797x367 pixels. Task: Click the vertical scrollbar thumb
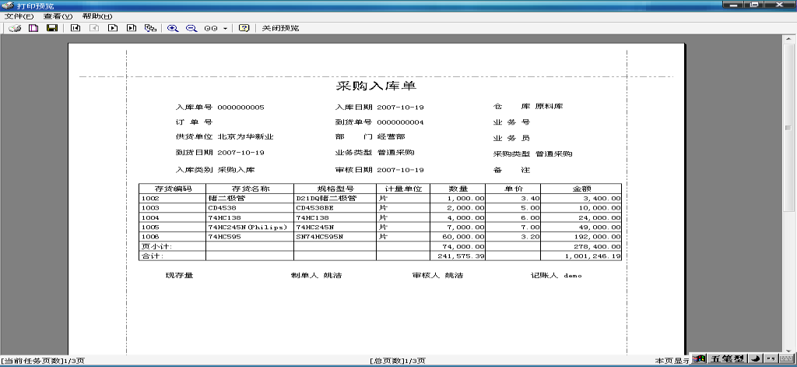click(788, 127)
